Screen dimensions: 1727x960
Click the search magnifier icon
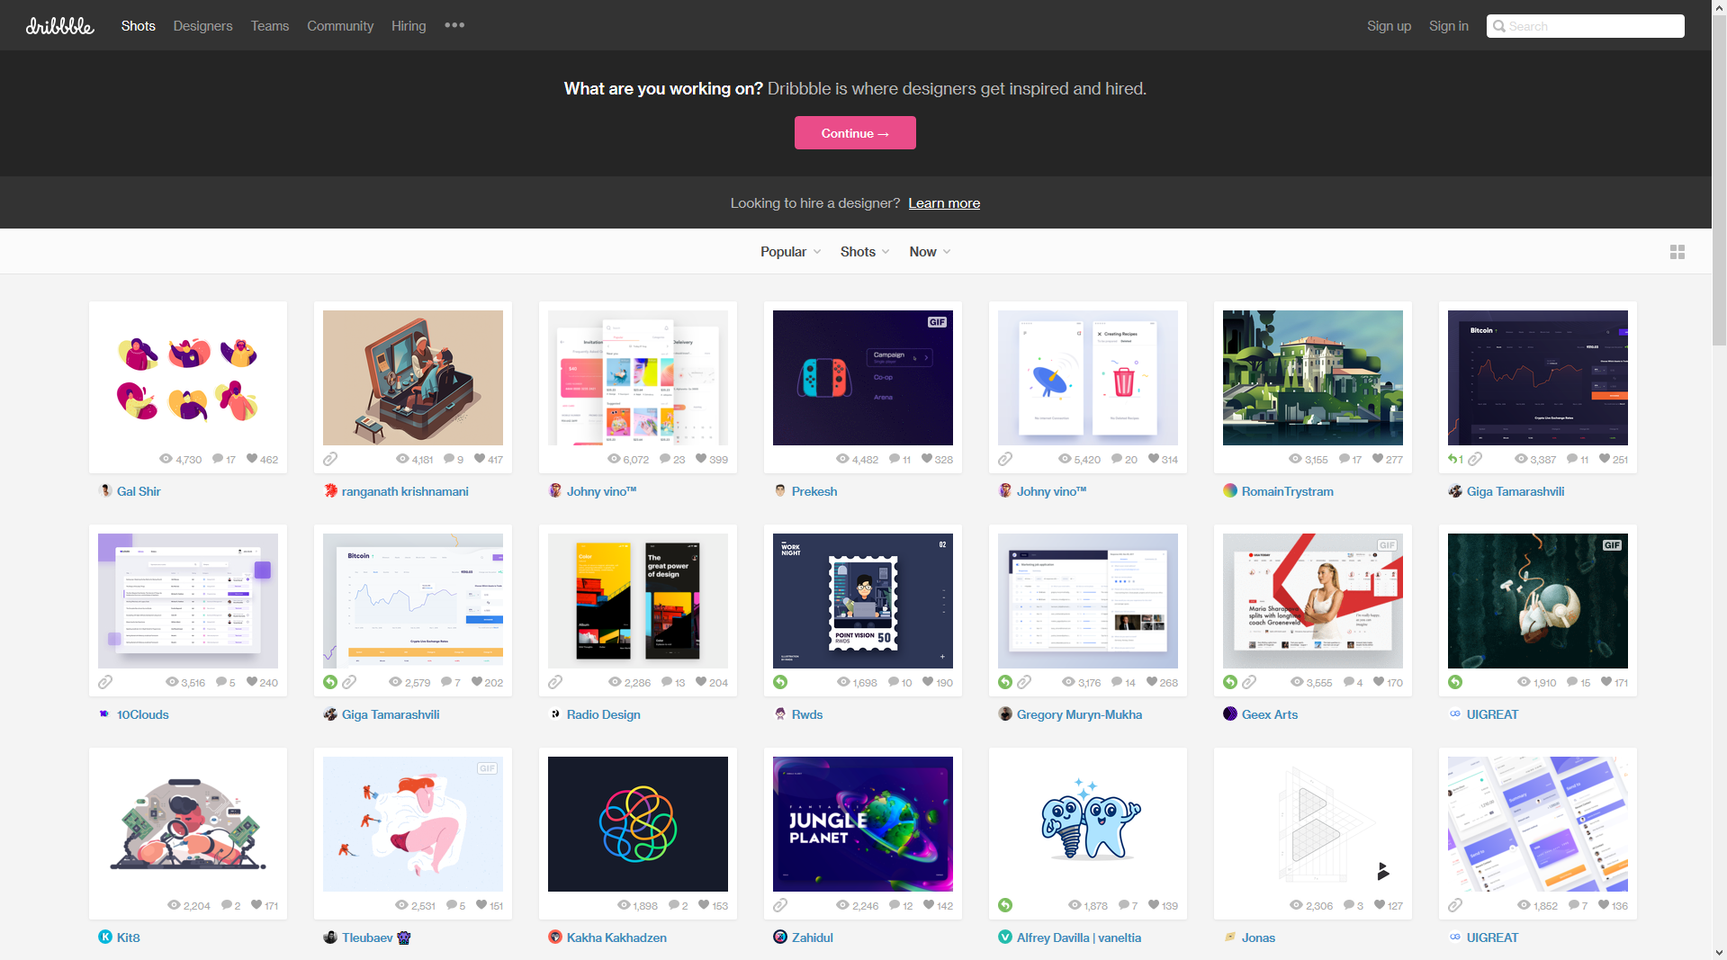click(1499, 26)
